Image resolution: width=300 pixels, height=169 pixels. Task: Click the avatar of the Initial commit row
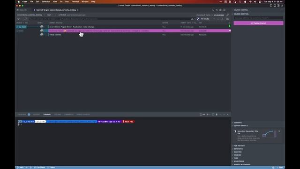[x=42, y=35]
